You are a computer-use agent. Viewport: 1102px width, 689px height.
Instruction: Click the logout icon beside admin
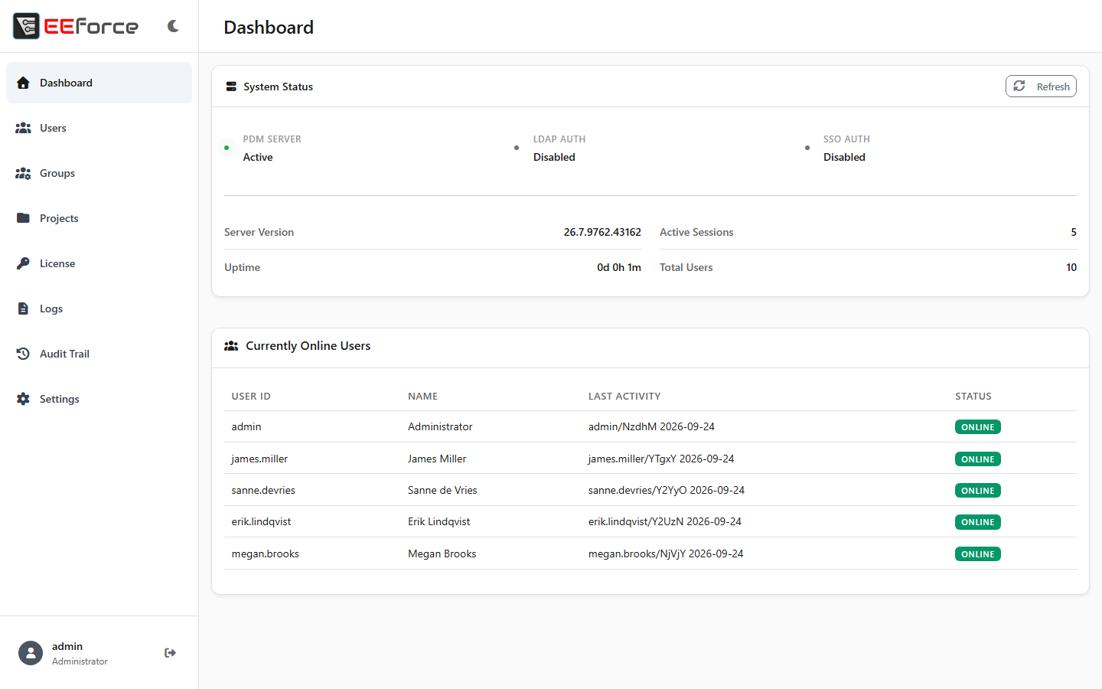tap(170, 653)
